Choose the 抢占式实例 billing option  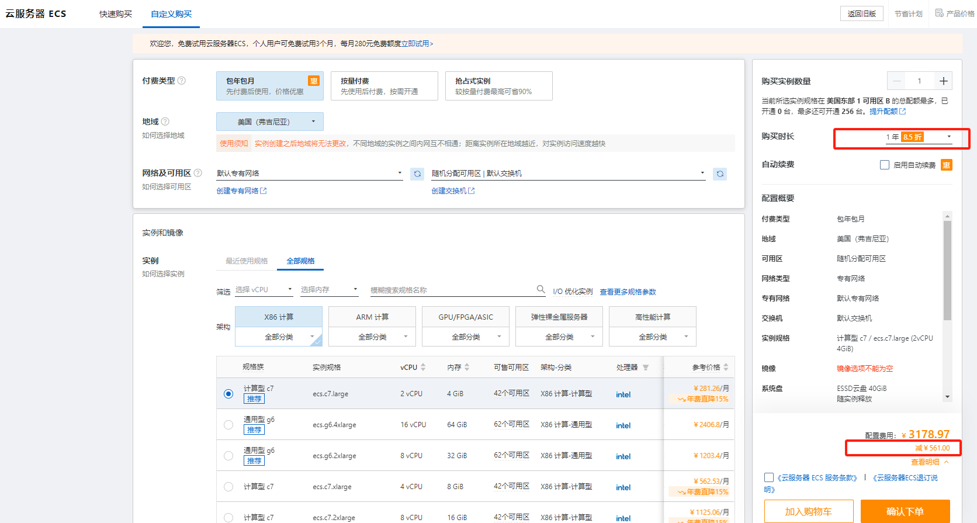click(499, 86)
